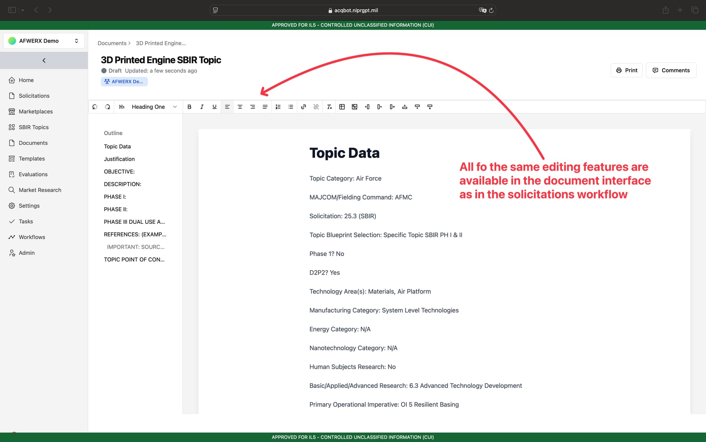Center align the text
The image size is (706, 442).
pyautogui.click(x=240, y=107)
